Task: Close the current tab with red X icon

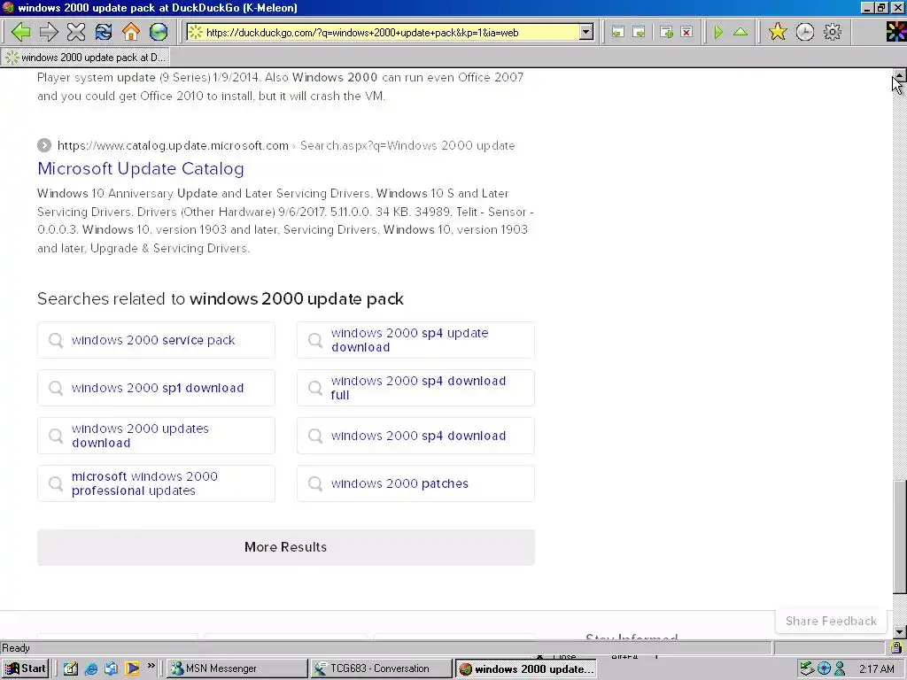Action: click(x=686, y=33)
